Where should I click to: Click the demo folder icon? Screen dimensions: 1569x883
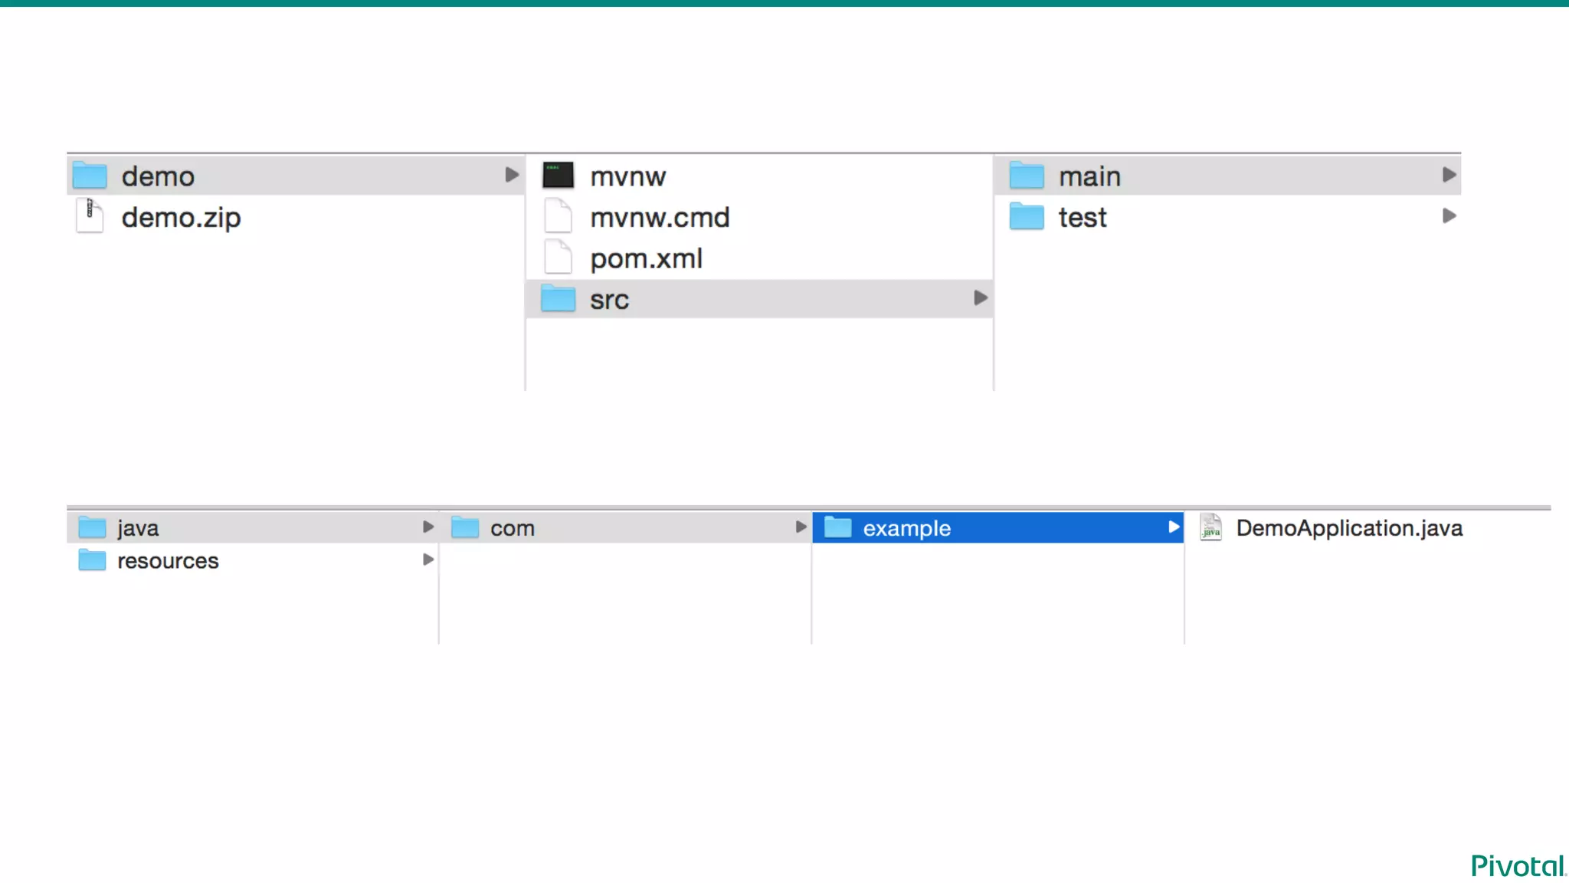(90, 176)
